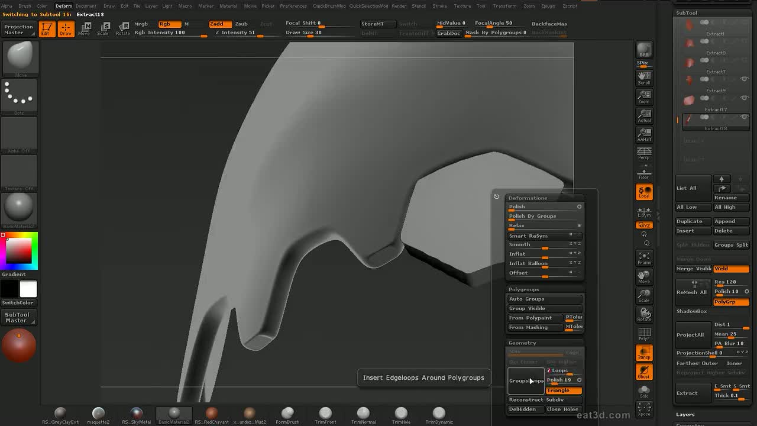Click the Auto Groups button
Viewport: 757px width, 426px height.
545,299
